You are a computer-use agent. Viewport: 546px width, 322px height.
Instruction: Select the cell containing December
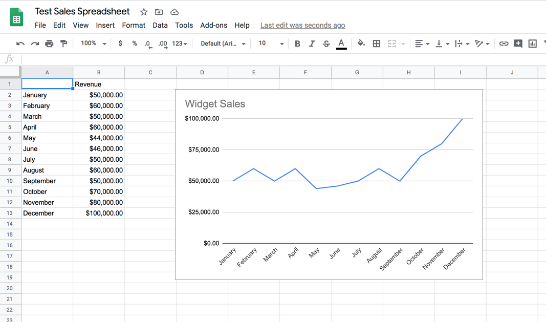pos(47,213)
